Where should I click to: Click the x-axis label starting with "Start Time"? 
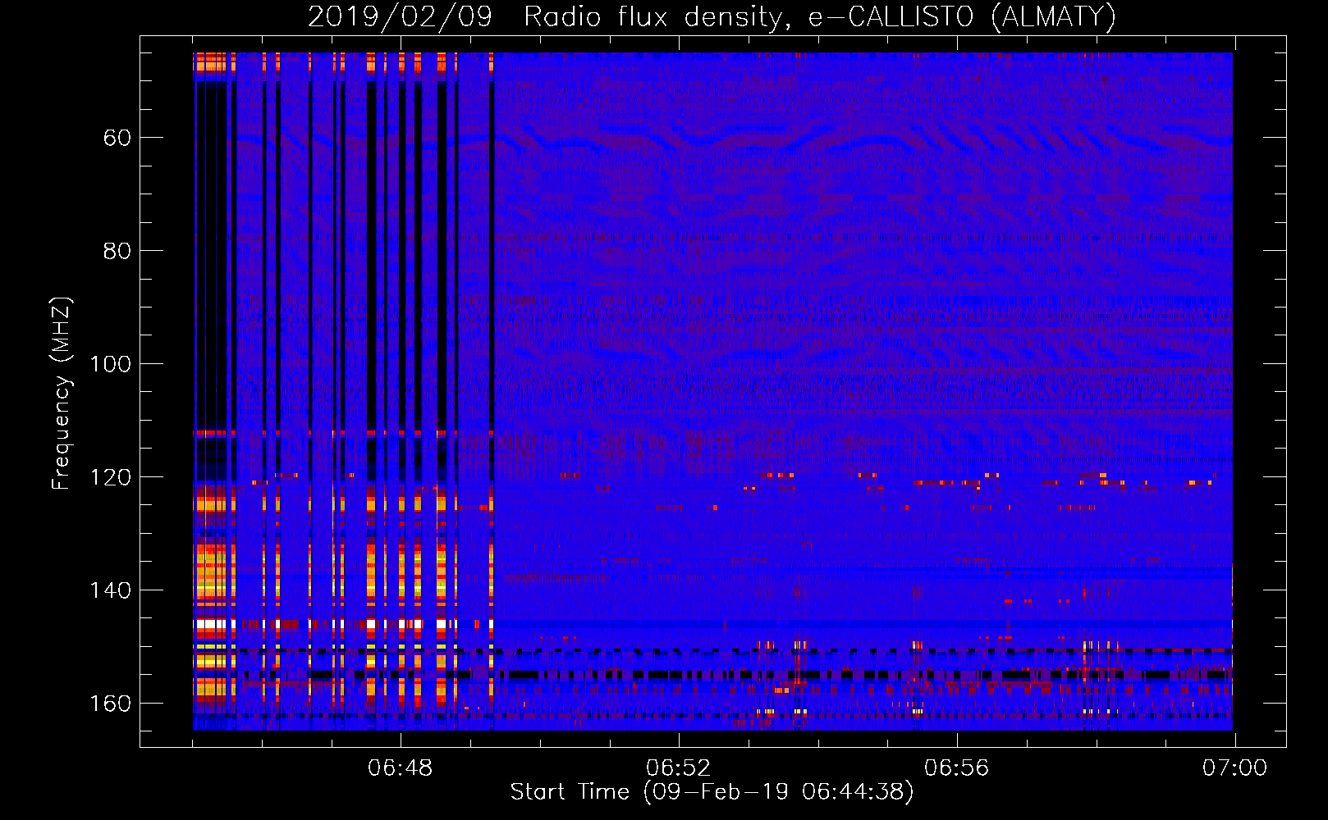click(712, 792)
